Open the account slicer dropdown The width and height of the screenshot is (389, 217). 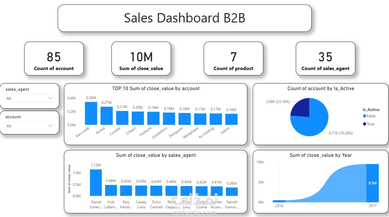click(30, 126)
